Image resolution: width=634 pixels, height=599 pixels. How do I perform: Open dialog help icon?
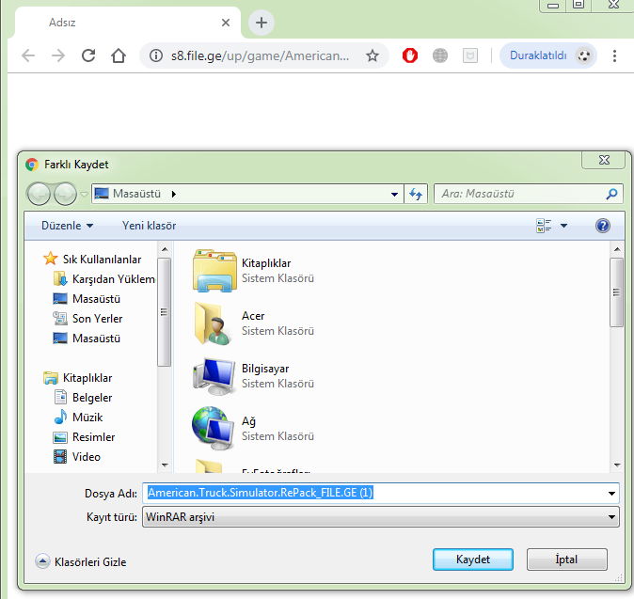click(602, 226)
